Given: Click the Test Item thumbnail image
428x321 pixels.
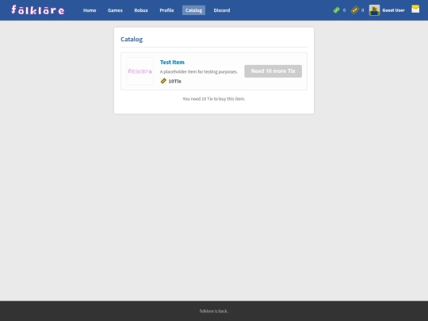Looking at the screenshot, I should click(139, 71).
